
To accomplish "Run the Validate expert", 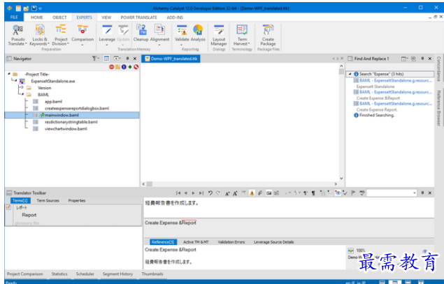I will [182, 33].
